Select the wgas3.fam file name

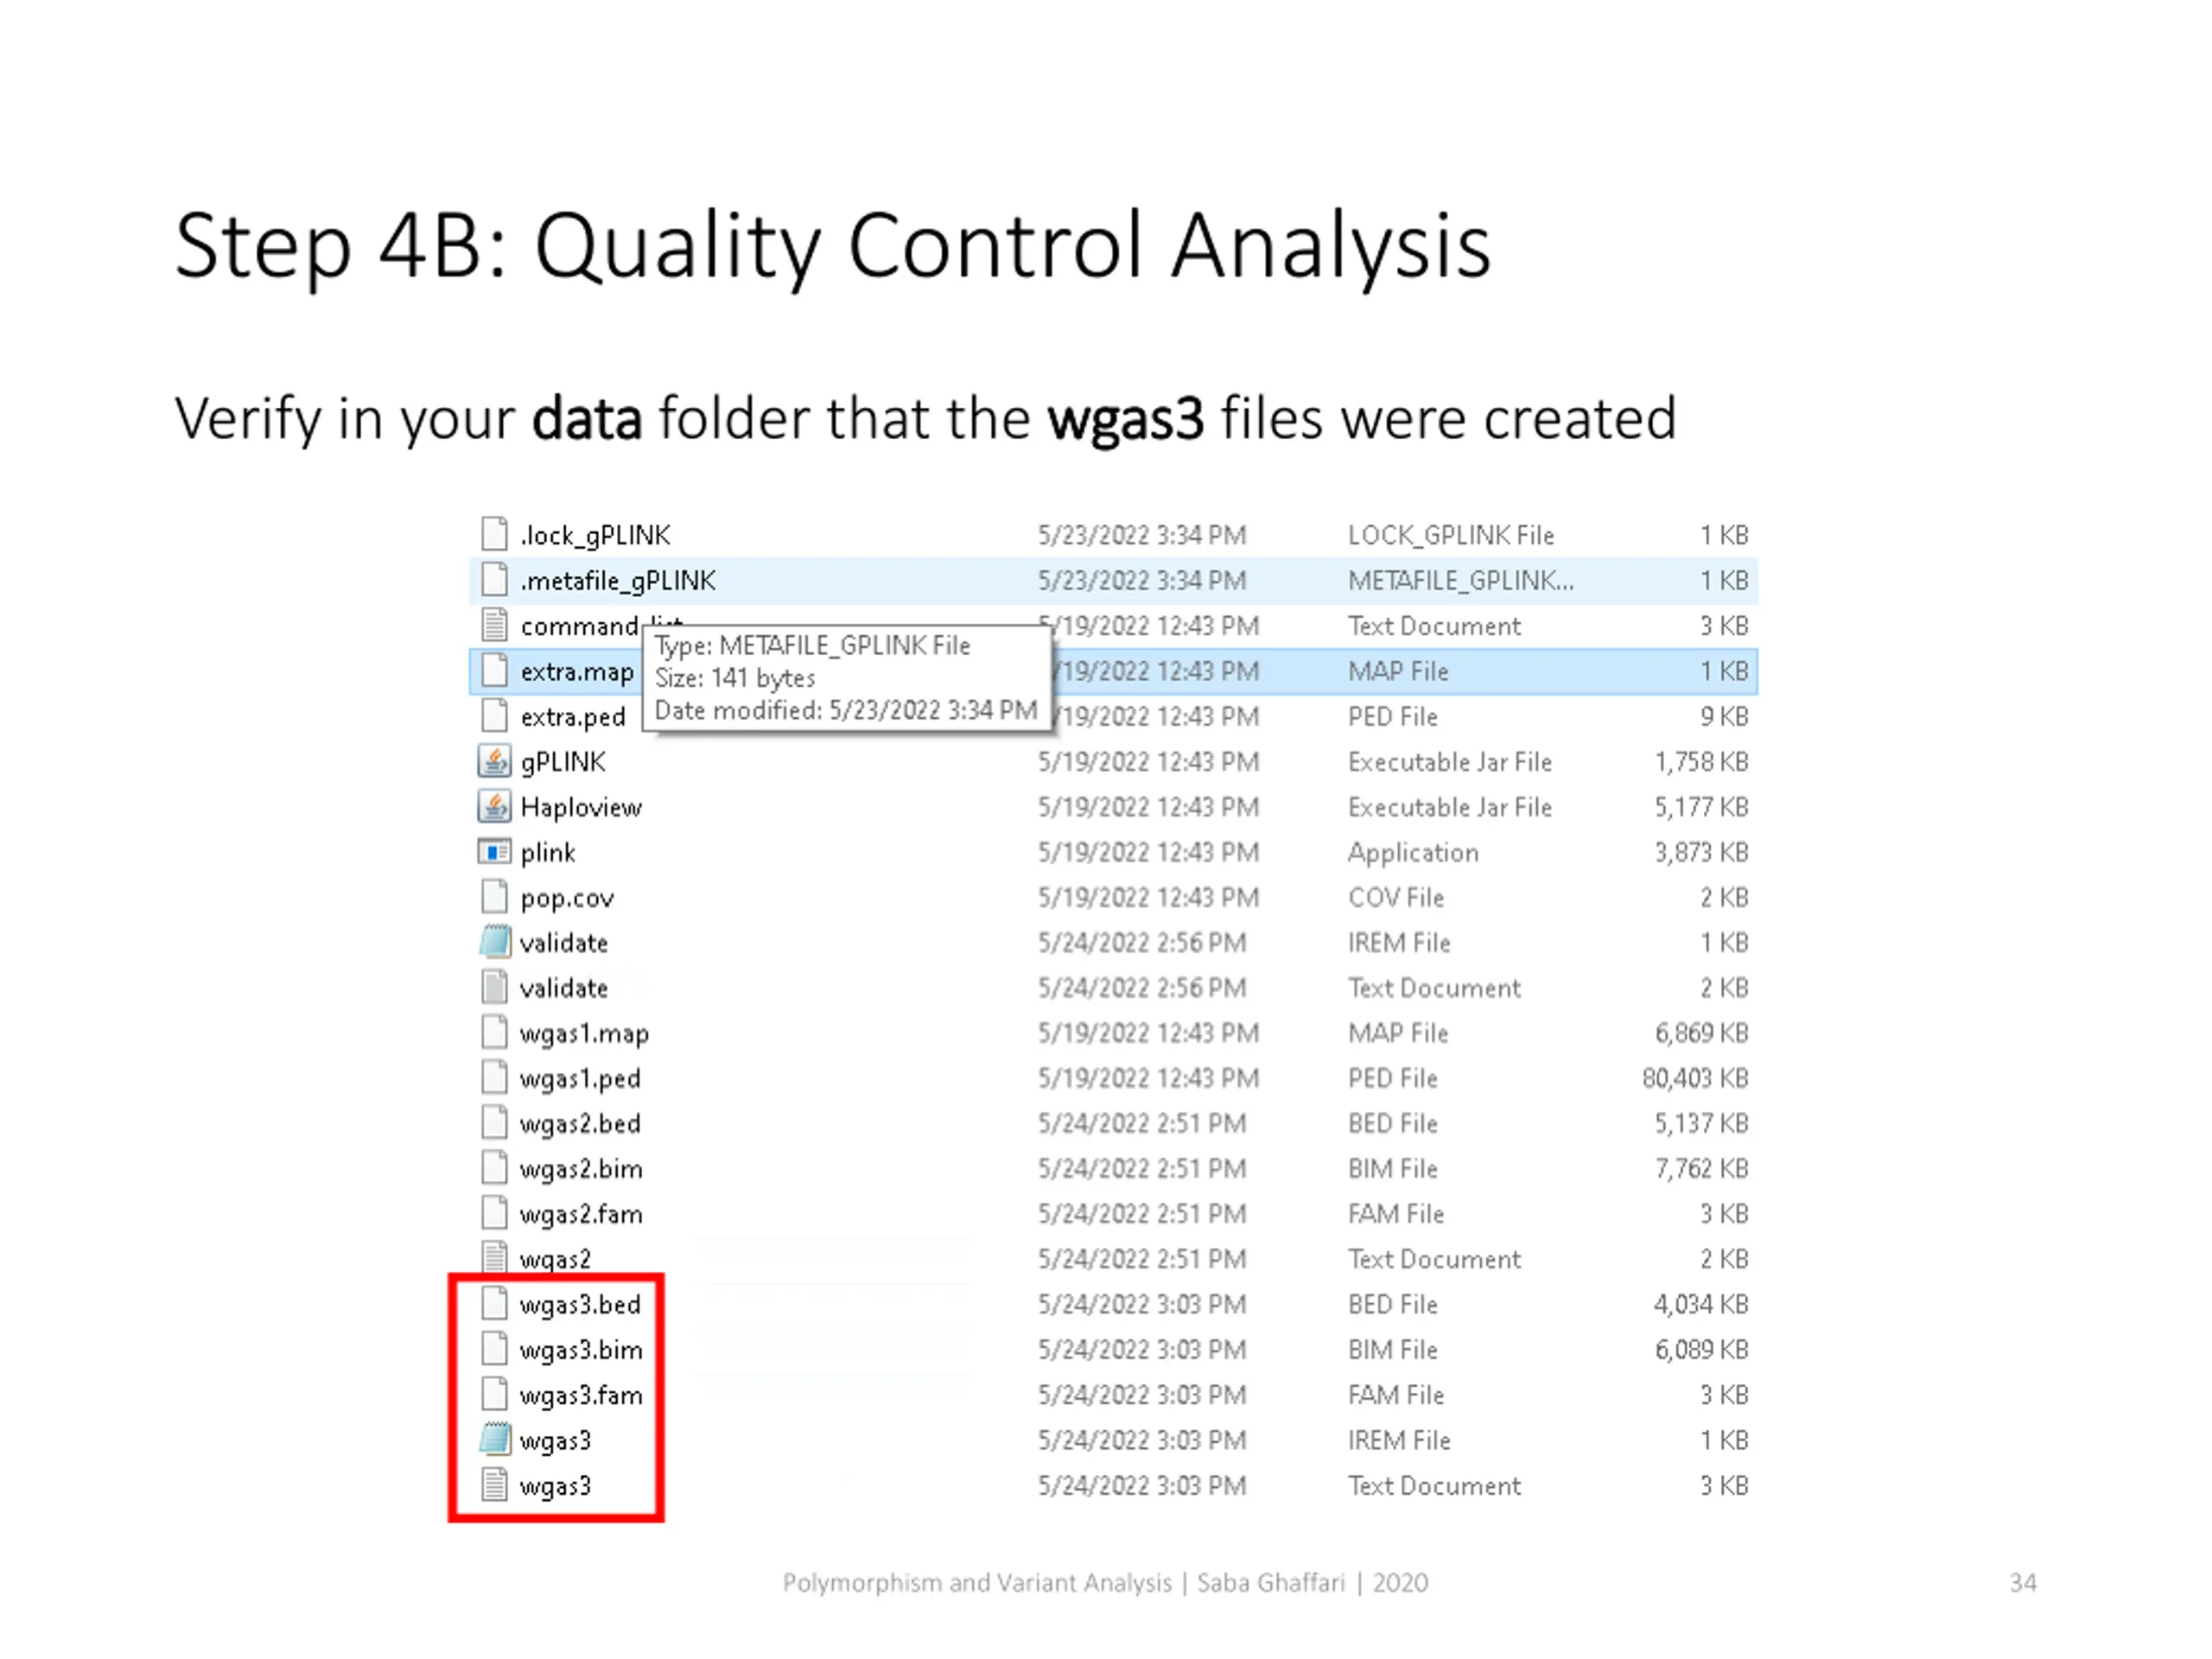[581, 1395]
